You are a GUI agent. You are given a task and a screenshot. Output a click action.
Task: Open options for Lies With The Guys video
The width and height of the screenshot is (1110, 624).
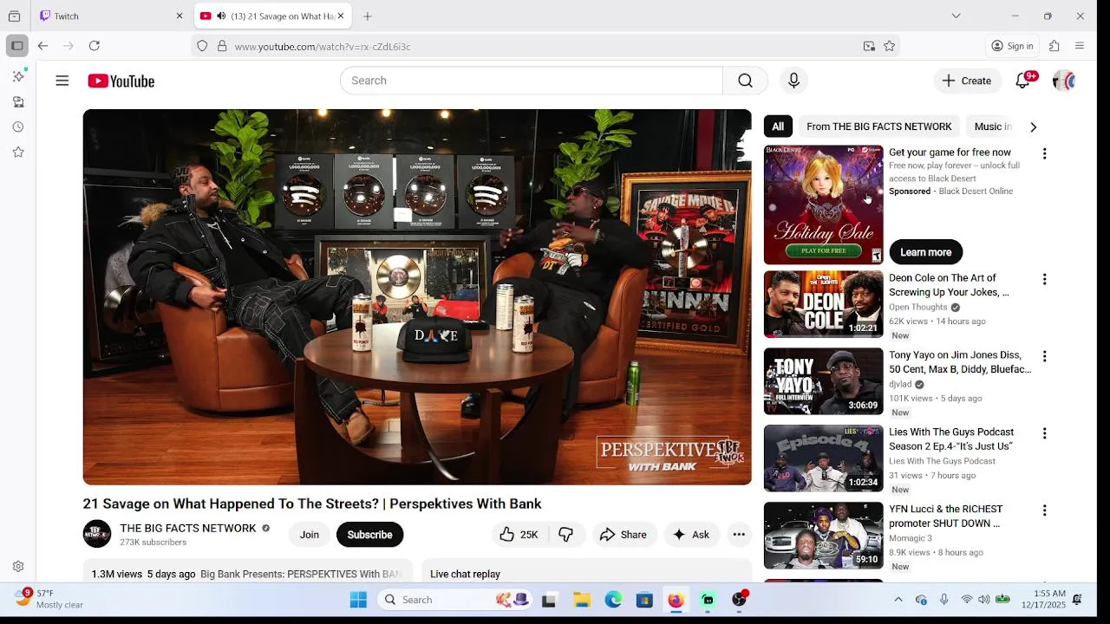1044,433
